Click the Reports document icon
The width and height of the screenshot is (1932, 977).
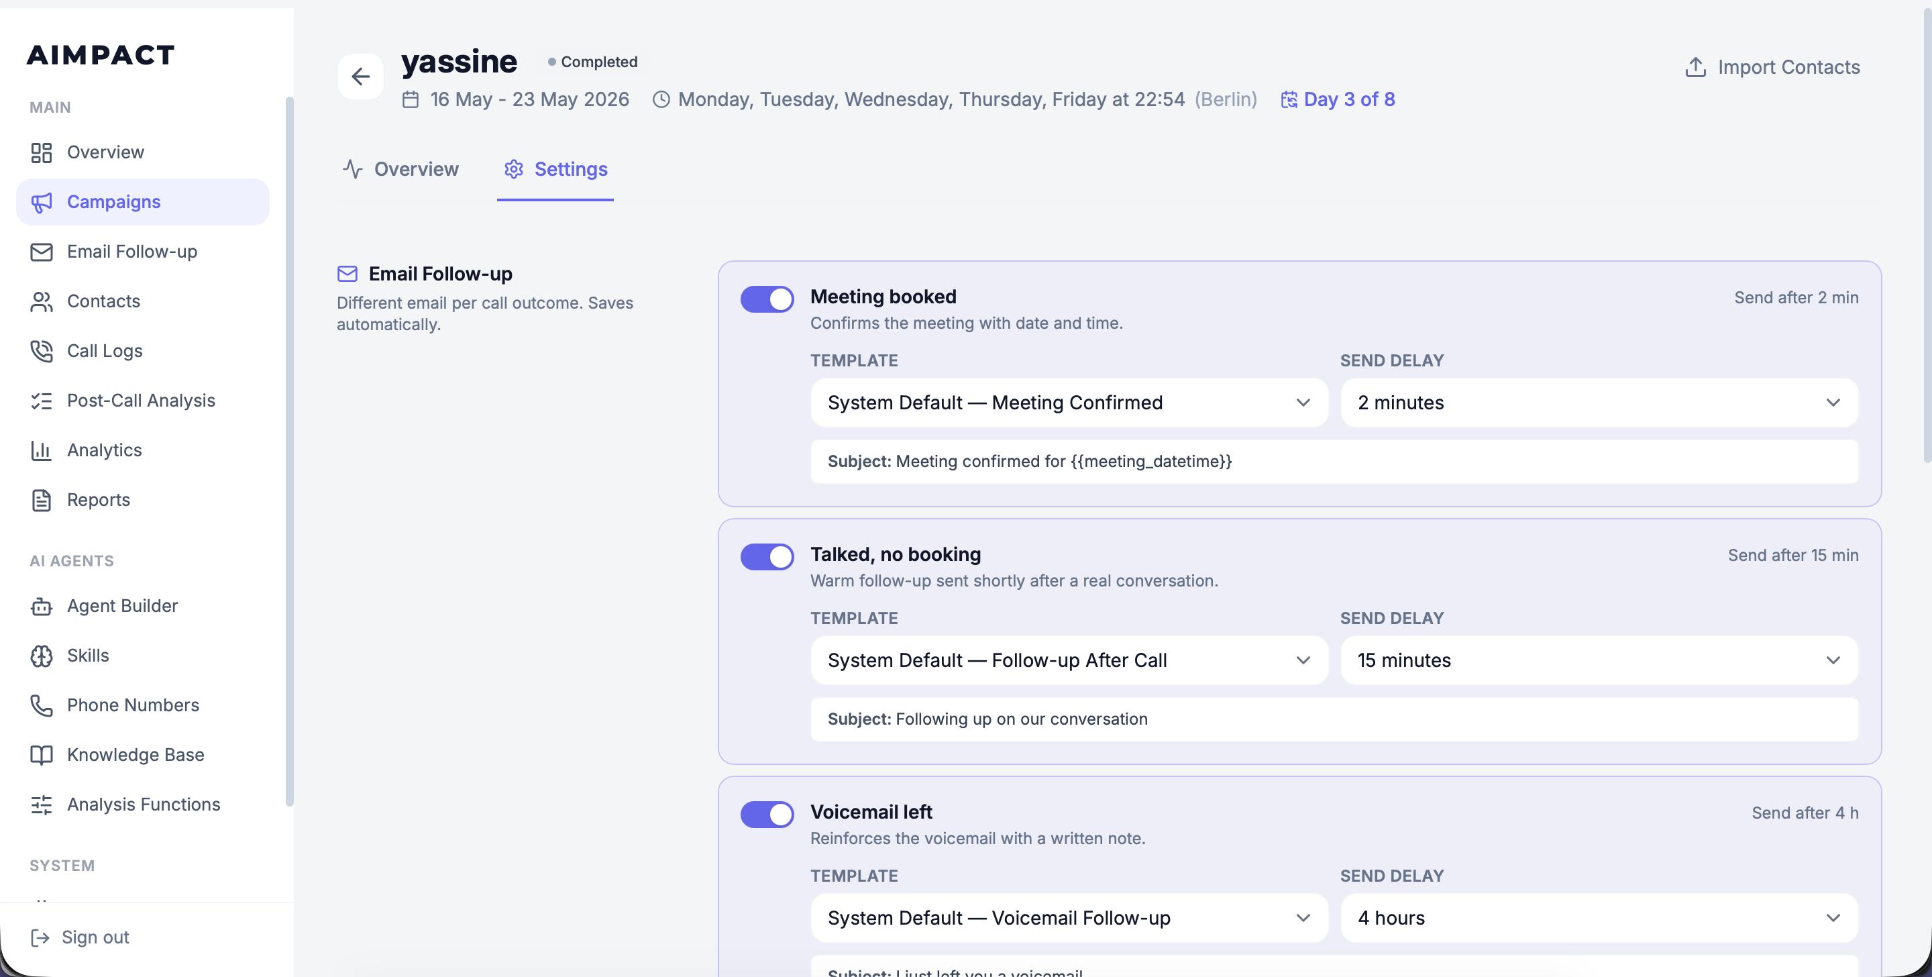(41, 500)
